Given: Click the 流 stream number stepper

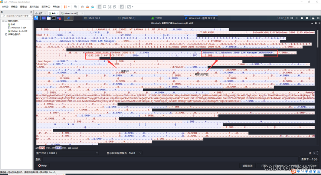Looking at the screenshot, I should click(316, 153).
